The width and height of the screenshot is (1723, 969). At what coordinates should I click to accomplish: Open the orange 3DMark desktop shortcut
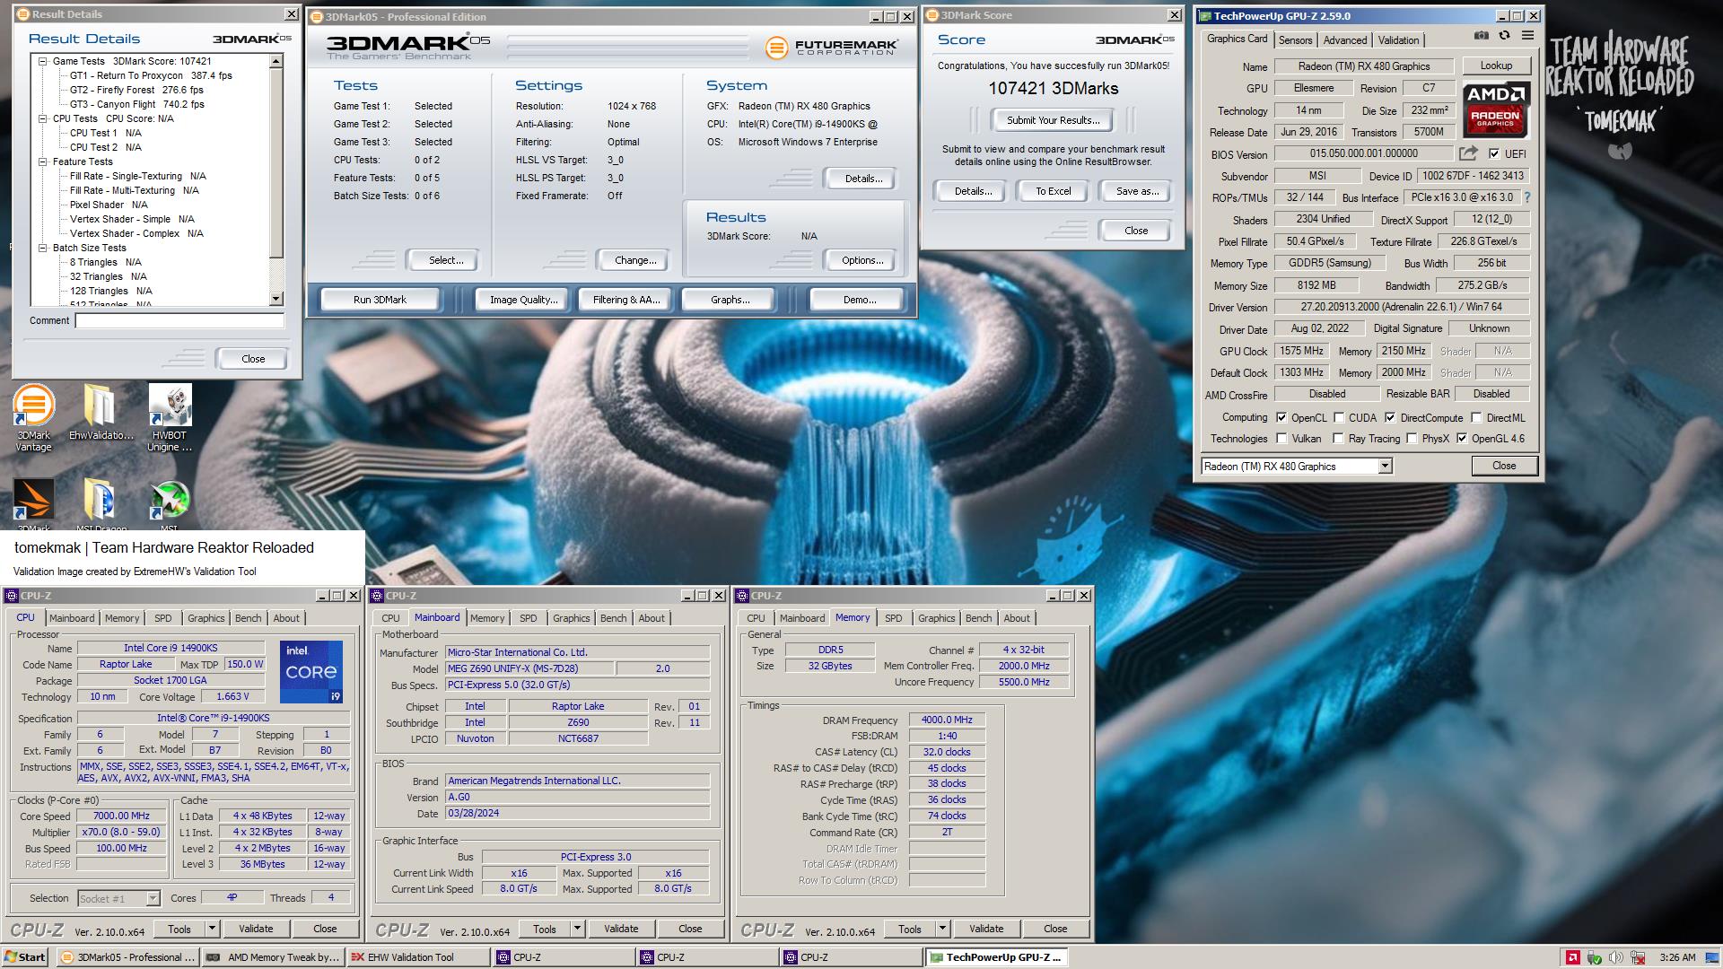33,502
